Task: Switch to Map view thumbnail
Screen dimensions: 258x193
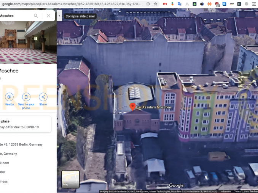Action: (70, 179)
